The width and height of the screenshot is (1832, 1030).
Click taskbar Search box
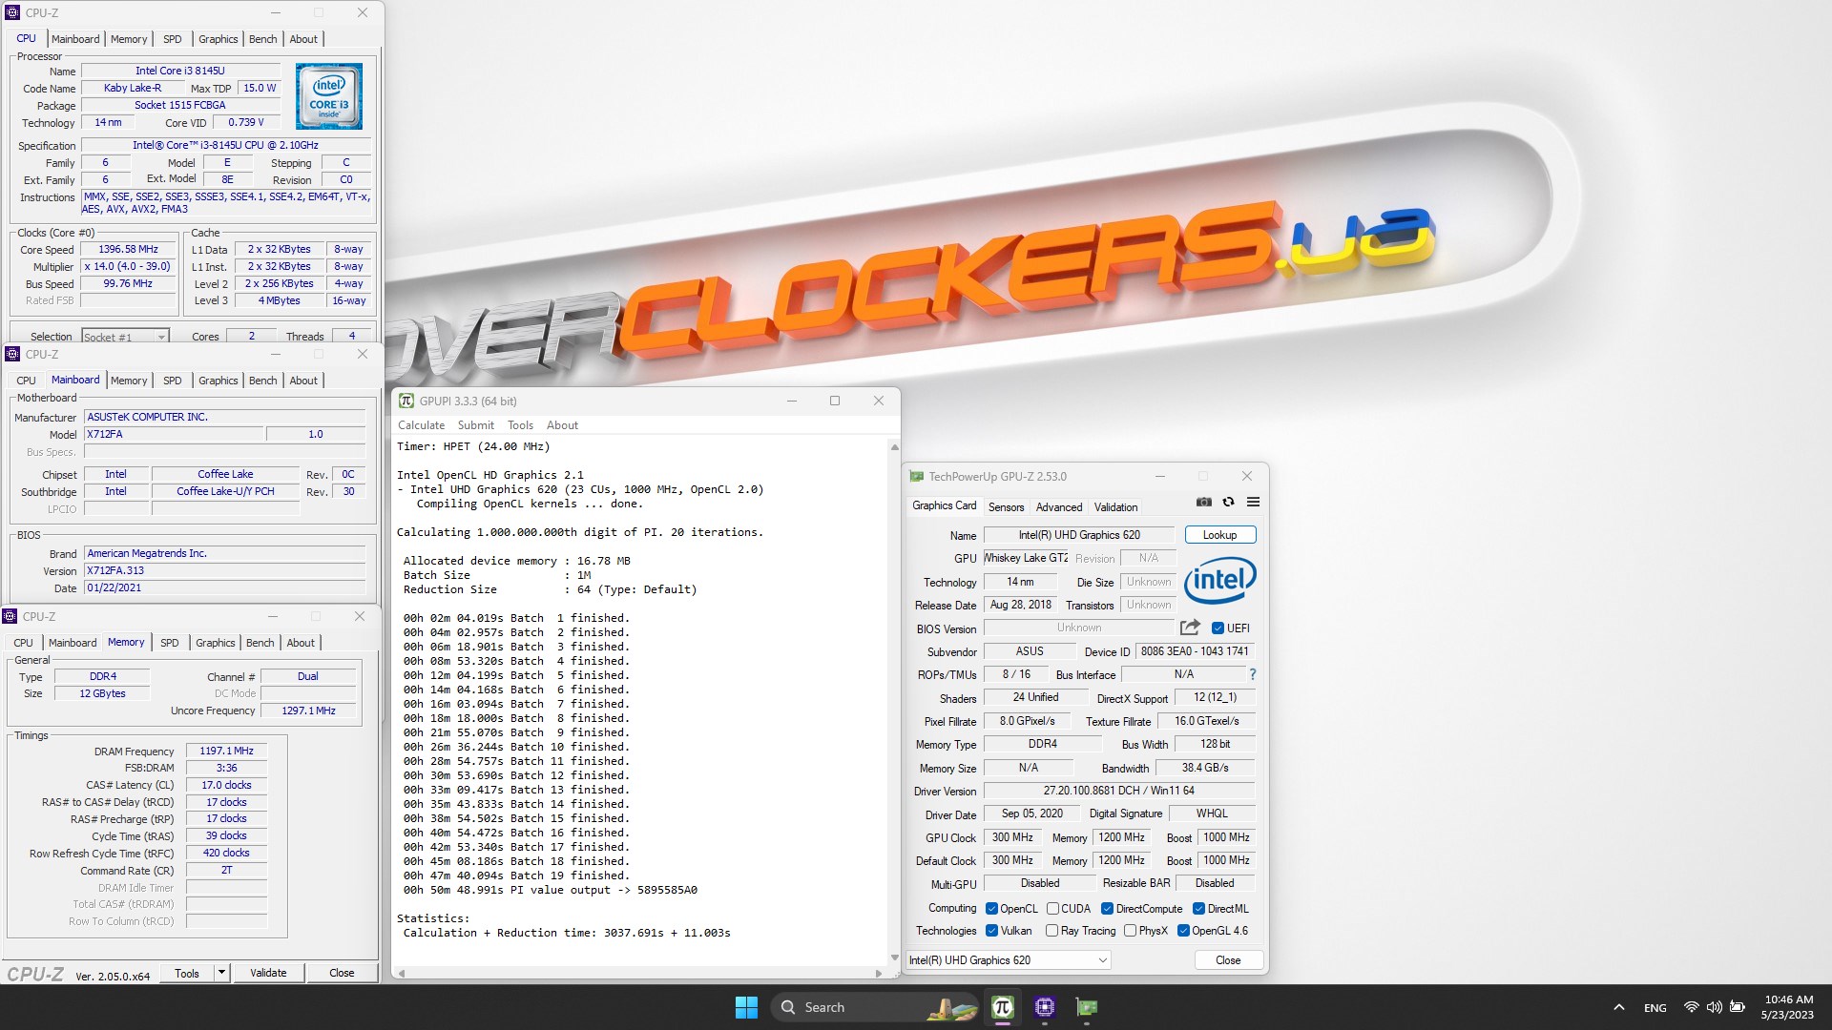coord(874,1007)
